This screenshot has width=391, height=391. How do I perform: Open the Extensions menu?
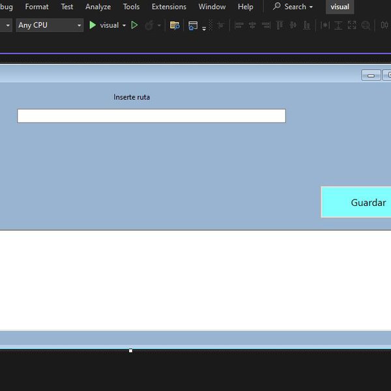[x=169, y=7]
